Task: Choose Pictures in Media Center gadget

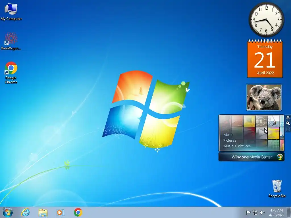Action: click(230, 140)
